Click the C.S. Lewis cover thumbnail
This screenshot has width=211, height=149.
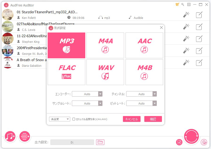[x=7, y=27]
